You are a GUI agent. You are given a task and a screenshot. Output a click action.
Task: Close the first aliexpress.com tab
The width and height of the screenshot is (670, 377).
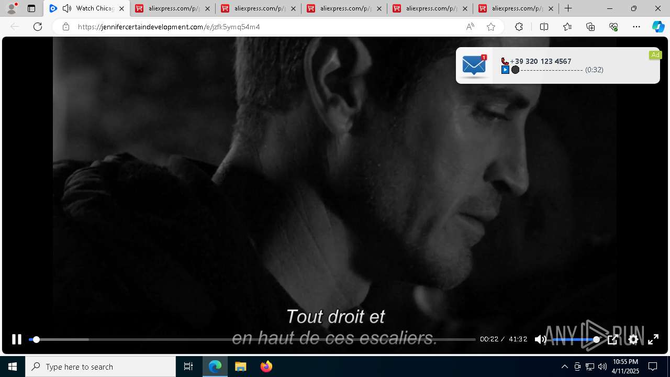(x=207, y=8)
